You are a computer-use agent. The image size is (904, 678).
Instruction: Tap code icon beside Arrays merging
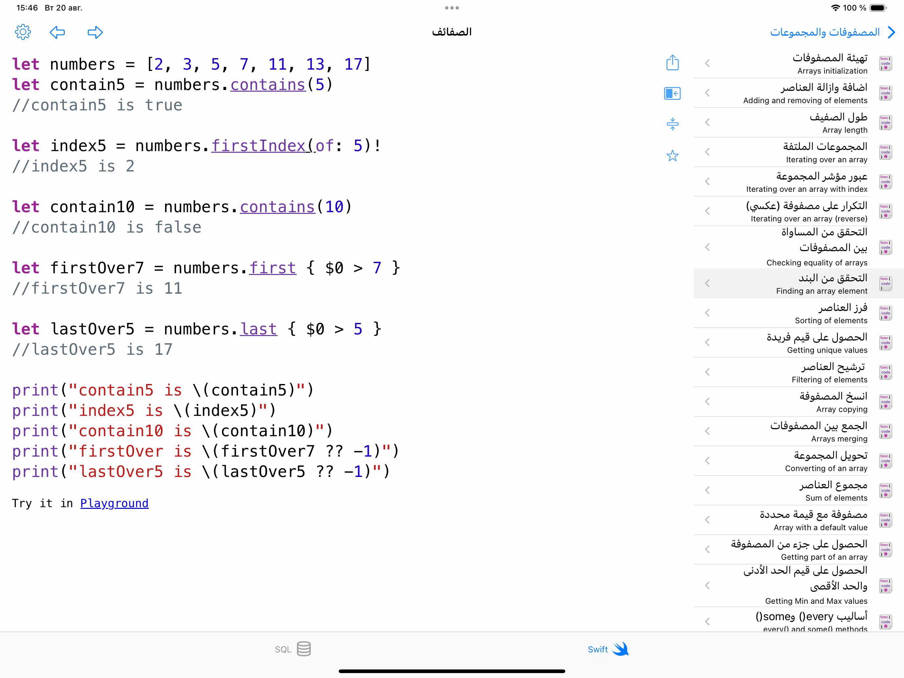885,431
